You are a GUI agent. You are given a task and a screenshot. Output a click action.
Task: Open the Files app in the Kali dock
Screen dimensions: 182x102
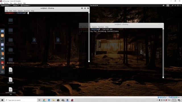point(2,31)
